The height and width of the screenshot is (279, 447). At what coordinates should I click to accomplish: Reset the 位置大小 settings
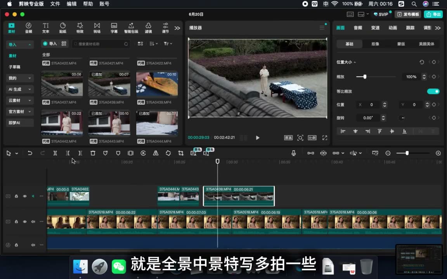422,62
